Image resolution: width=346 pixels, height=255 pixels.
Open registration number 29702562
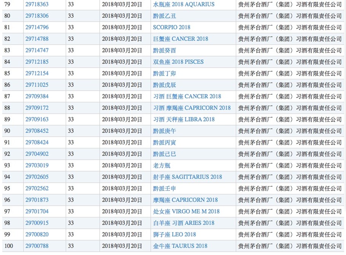tap(37, 188)
